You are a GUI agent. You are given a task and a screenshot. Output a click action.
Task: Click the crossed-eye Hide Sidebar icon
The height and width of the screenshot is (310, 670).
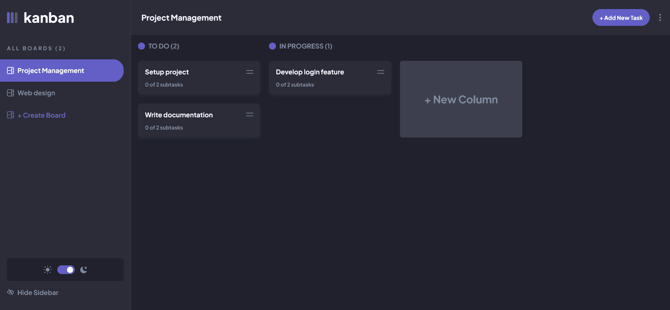[10, 292]
